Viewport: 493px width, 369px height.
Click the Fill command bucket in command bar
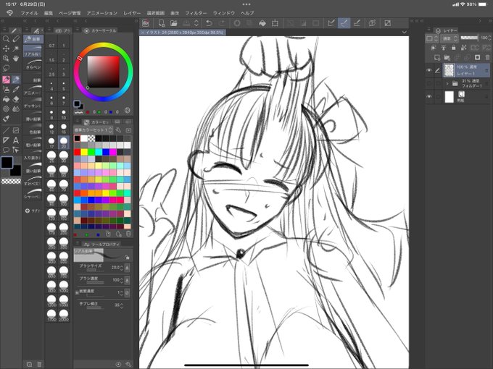point(262,23)
